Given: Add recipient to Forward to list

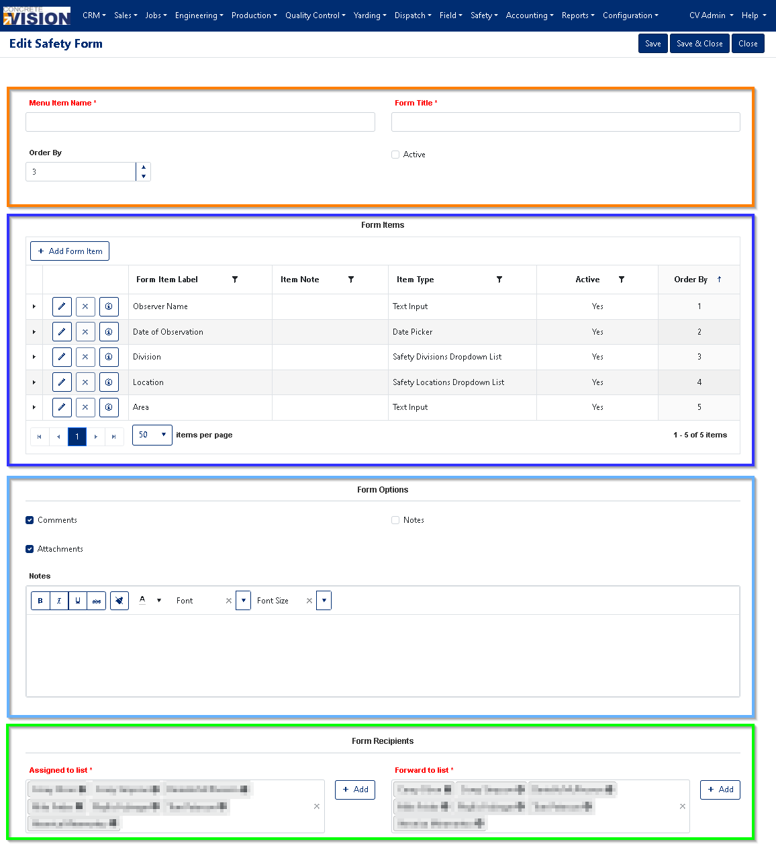Looking at the screenshot, I should [x=720, y=790].
